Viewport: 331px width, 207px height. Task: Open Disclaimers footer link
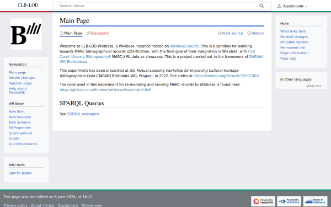pos(67,205)
